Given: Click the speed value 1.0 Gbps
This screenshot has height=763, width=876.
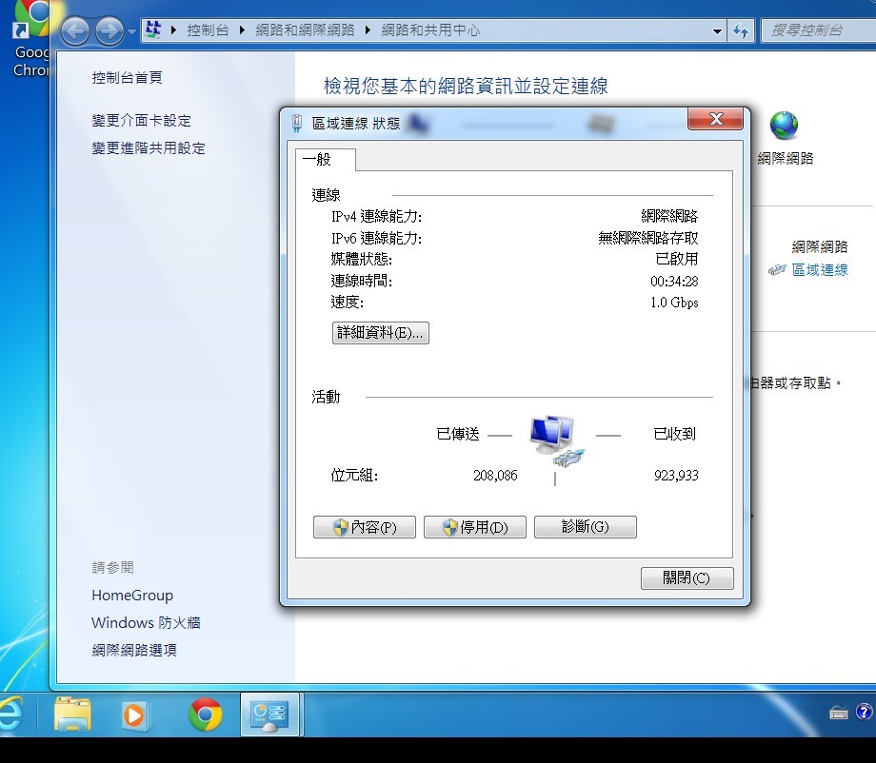Looking at the screenshot, I should (x=674, y=303).
